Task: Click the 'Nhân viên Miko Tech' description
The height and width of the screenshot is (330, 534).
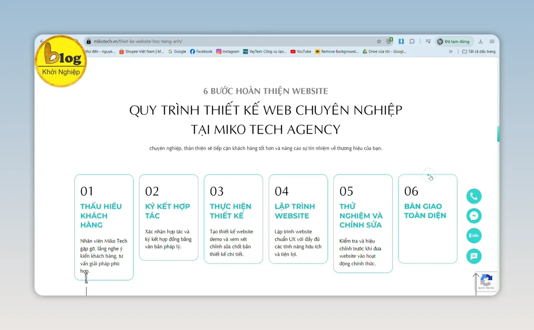Action: [x=104, y=256]
